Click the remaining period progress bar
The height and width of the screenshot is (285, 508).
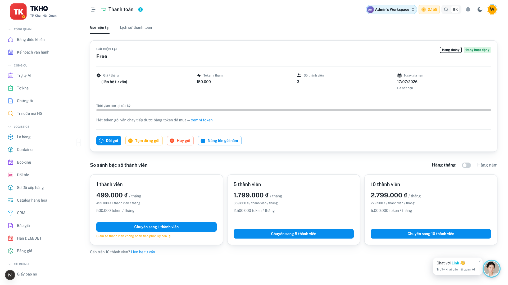294,110
